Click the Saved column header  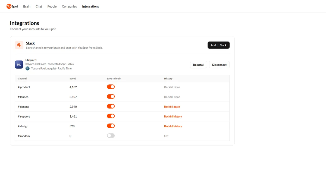[x=73, y=78]
